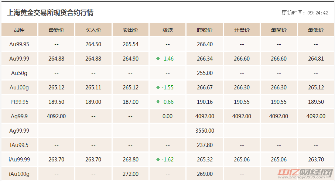Click the iAu100g sell price 272.00
The height and width of the screenshot is (181, 335).
pyautogui.click(x=130, y=174)
